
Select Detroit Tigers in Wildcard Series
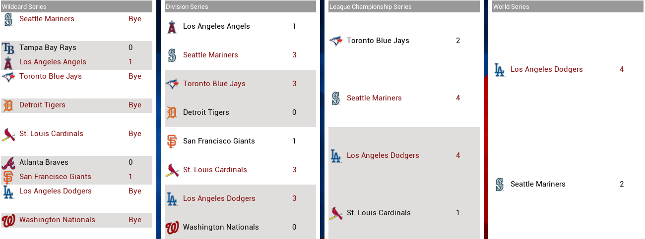point(42,105)
